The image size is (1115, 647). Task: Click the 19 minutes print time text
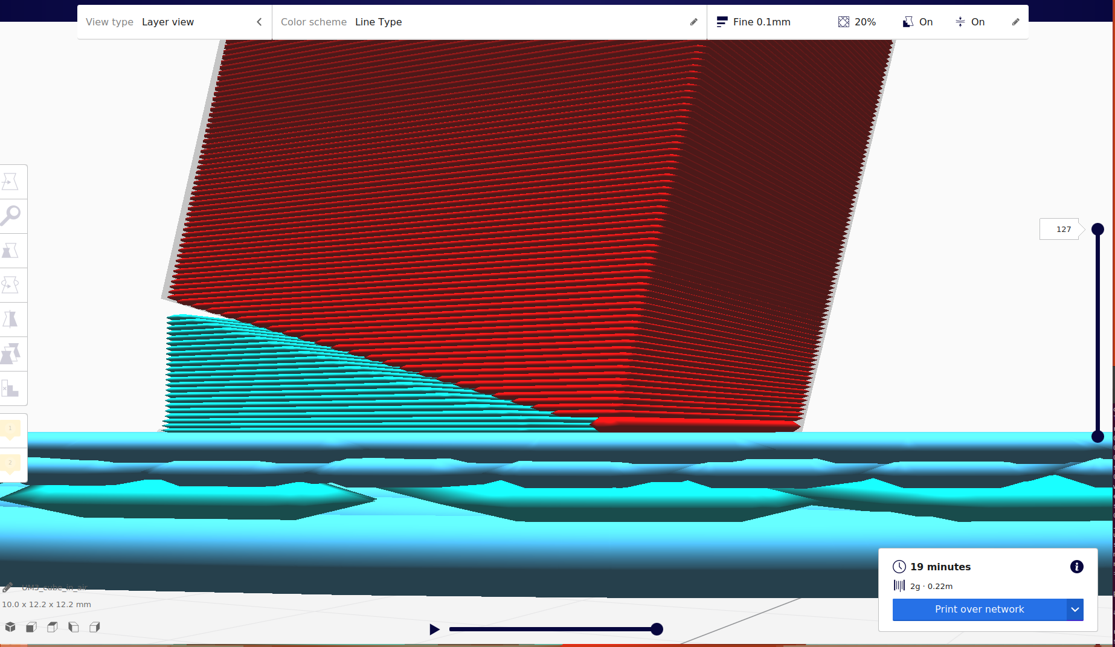pos(940,567)
